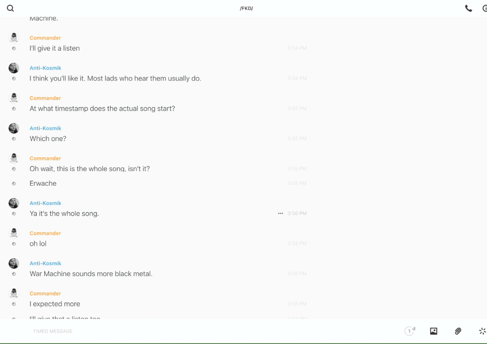Viewport: 487px width, 344px height.
Task: Open the search icon in top bar
Action: tap(10, 8)
